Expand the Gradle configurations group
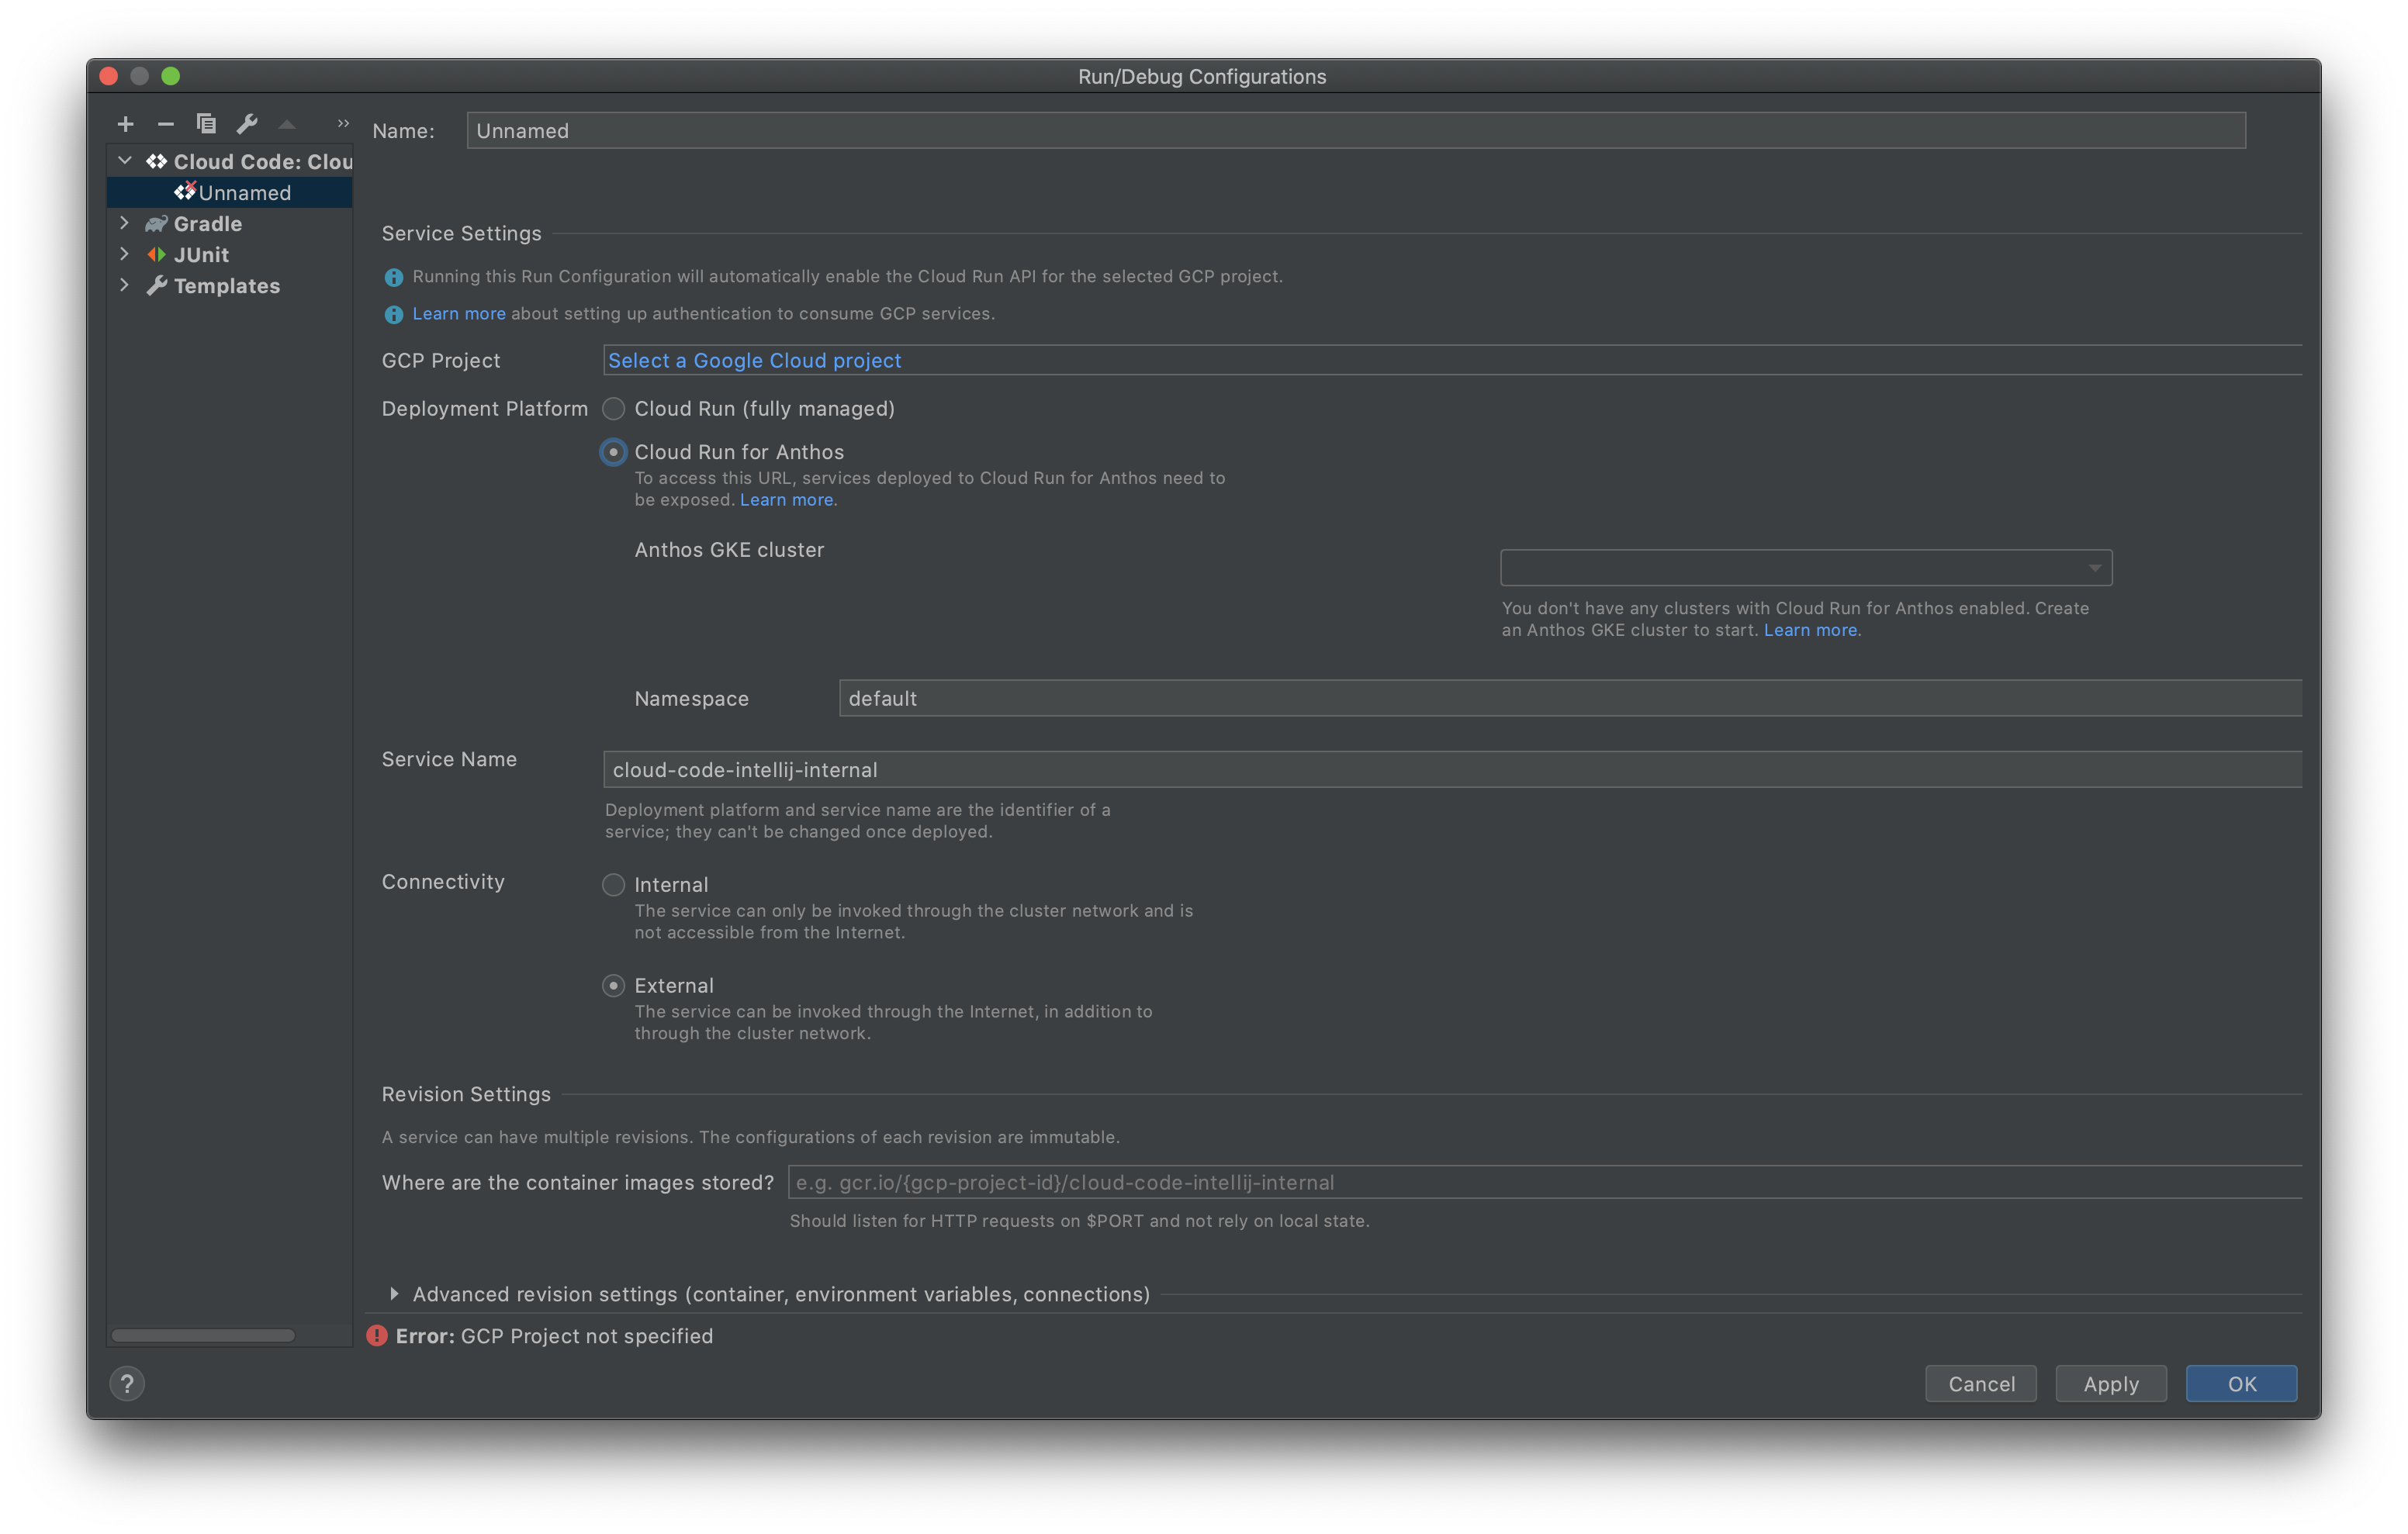Viewport: 2408px width, 1534px height. point(124,223)
